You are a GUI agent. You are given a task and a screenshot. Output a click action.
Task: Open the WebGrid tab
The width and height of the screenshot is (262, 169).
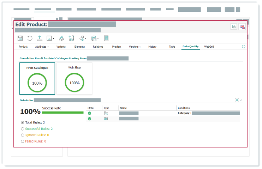tap(209, 47)
